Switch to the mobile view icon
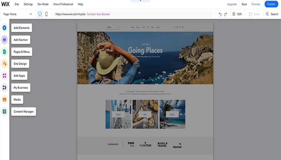The image size is (281, 160). [47, 14]
